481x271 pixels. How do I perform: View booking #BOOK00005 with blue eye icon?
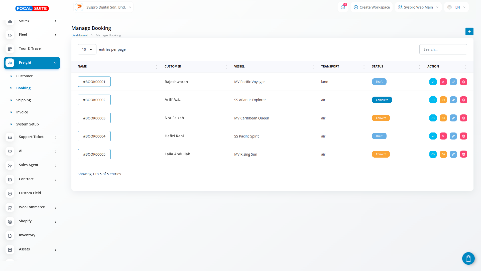[433, 154]
